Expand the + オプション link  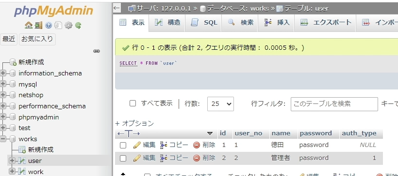pos(134,123)
